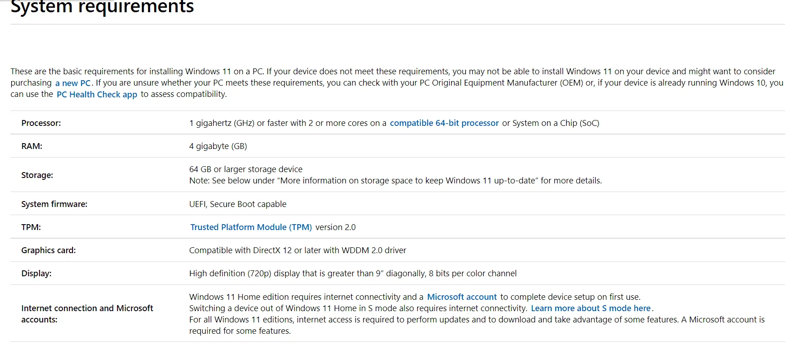This screenshot has width=802, height=346.
Task: Open the Trusted Platform Module (TPM) link
Action: 251,227
